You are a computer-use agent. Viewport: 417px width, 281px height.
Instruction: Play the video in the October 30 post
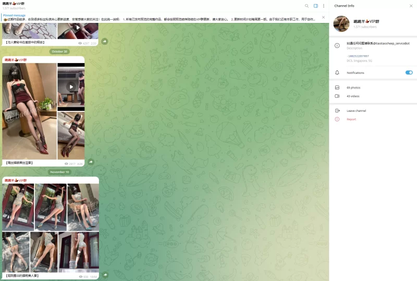pyautogui.click(x=71, y=87)
